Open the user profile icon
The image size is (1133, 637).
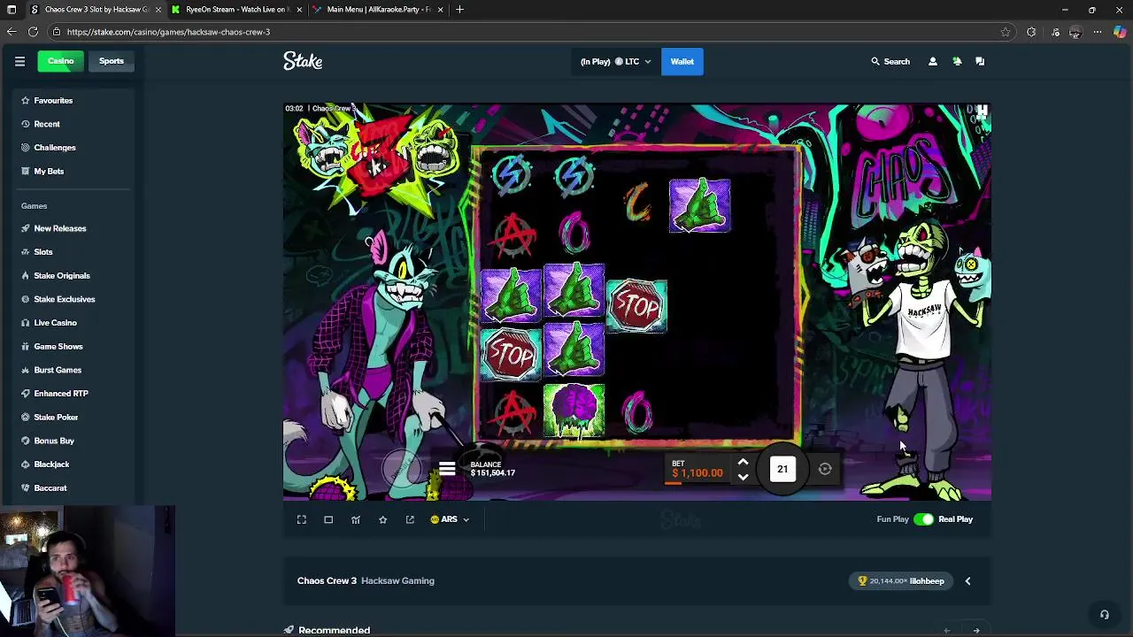pos(932,61)
